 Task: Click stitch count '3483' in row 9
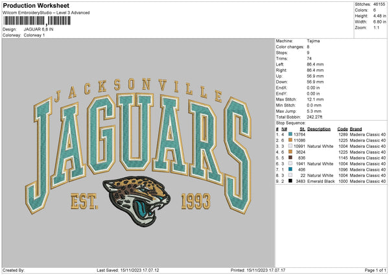[300, 181]
